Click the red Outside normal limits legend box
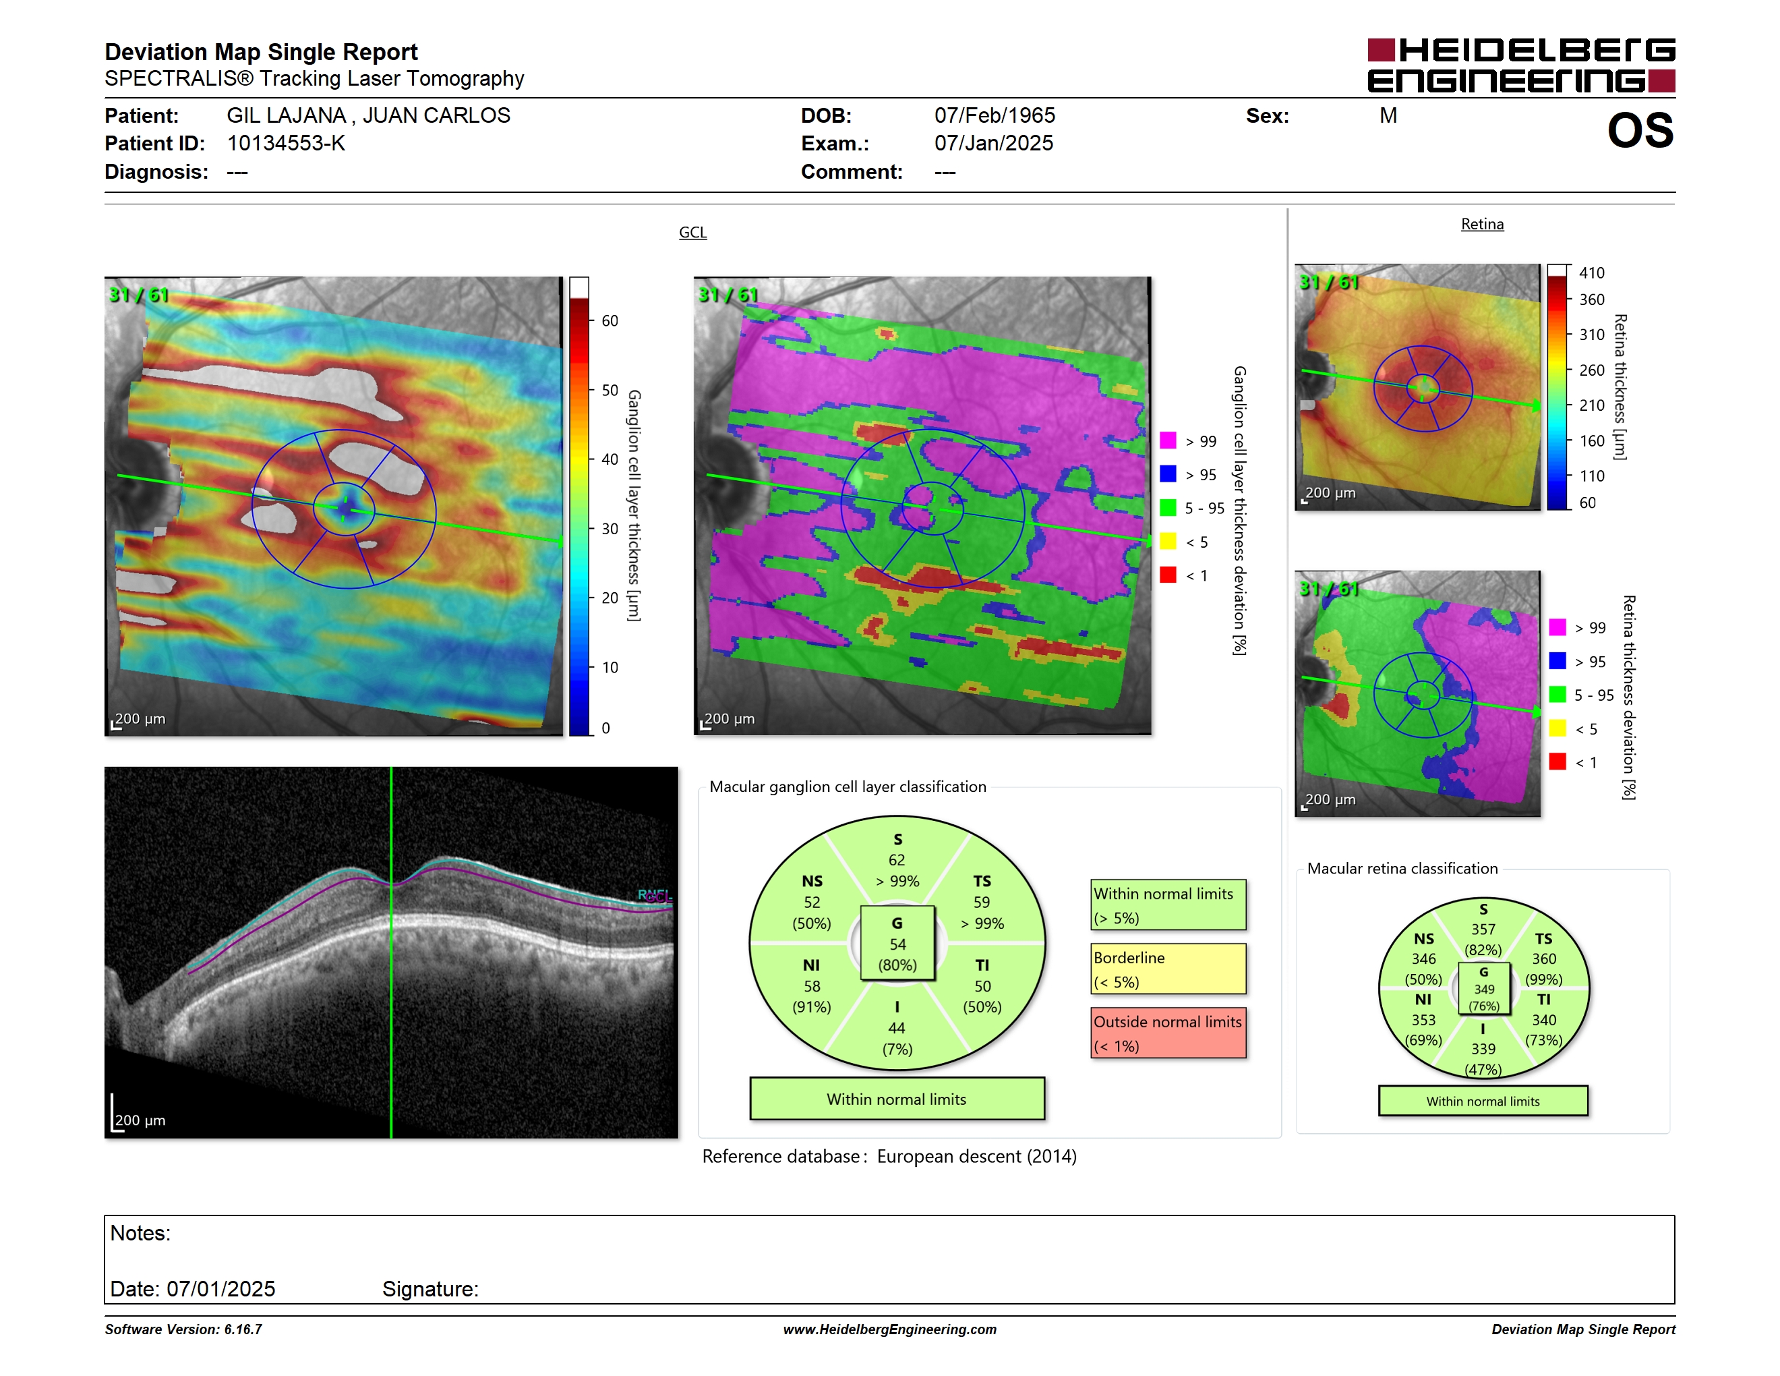This screenshot has width=1780, height=1376. coord(1168,1033)
